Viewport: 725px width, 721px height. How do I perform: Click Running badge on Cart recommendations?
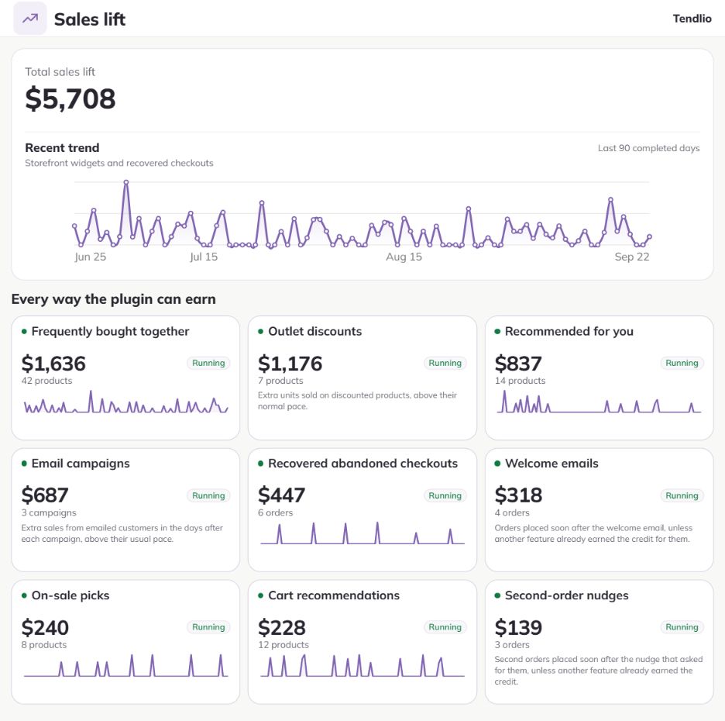coord(445,627)
